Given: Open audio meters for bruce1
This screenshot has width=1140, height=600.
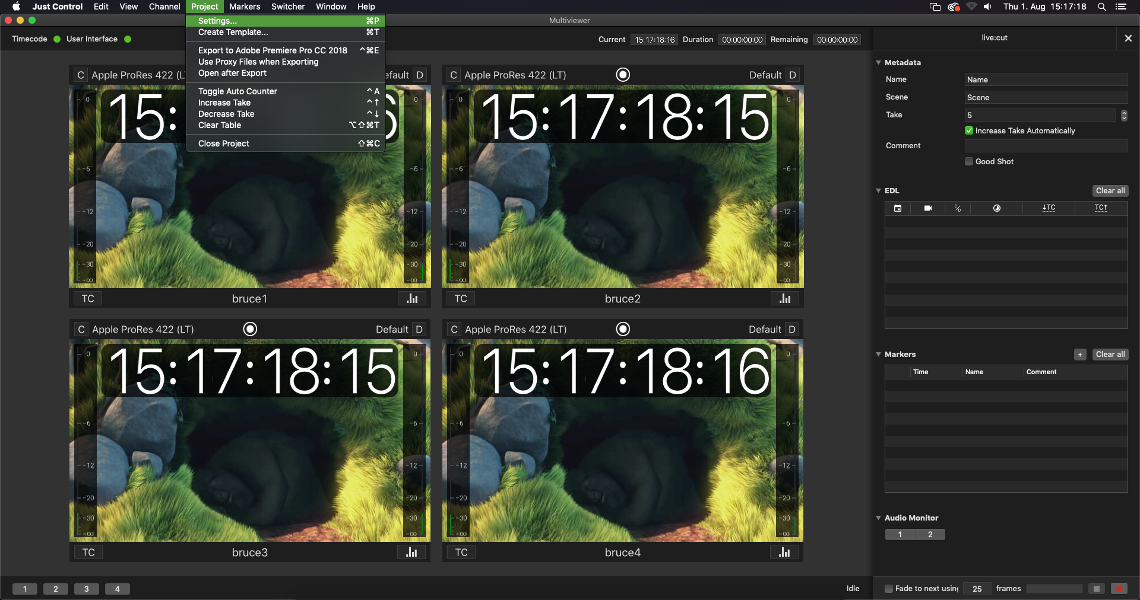Looking at the screenshot, I should click(x=412, y=299).
